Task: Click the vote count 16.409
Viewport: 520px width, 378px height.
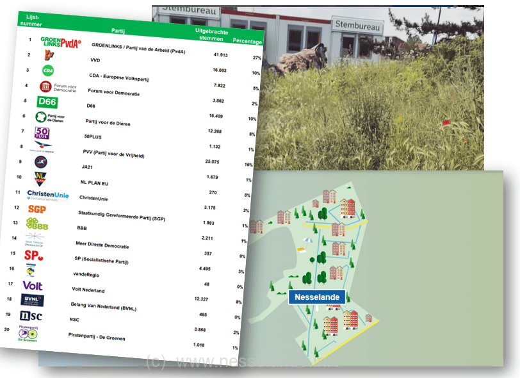Action: click(216, 116)
